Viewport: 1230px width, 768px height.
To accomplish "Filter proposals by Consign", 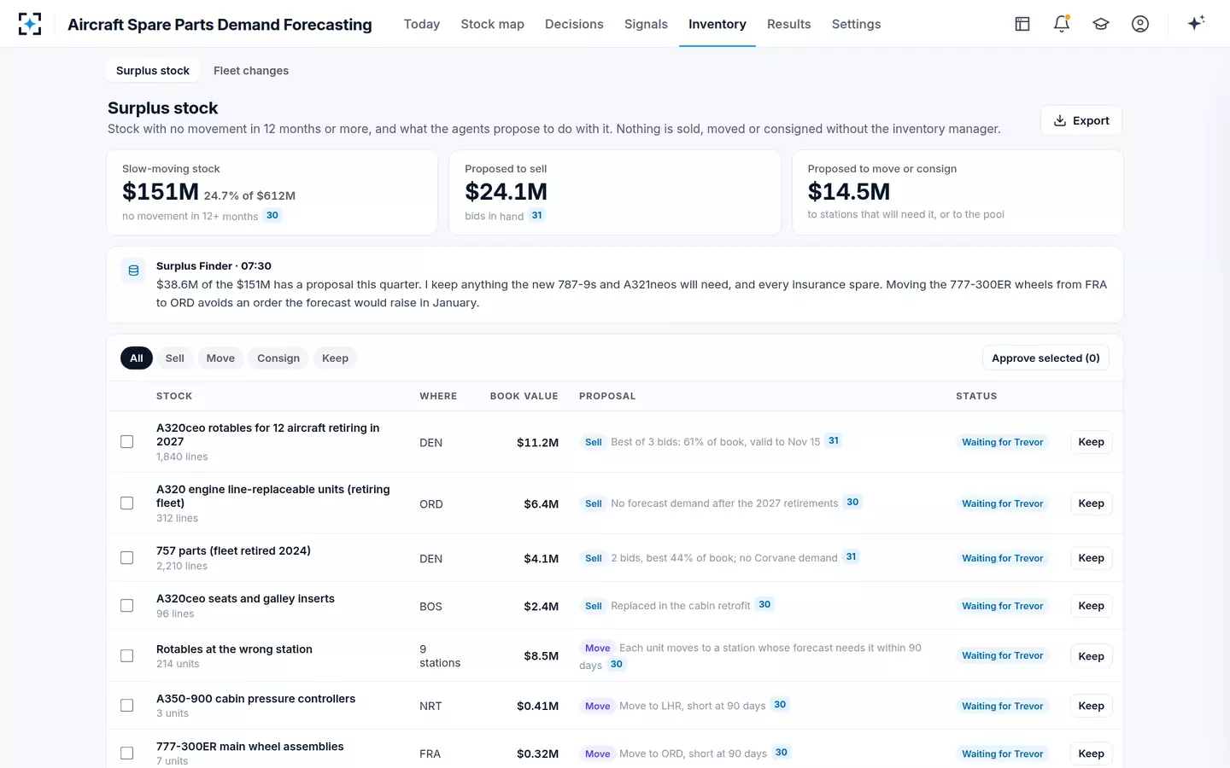I will 278,358.
